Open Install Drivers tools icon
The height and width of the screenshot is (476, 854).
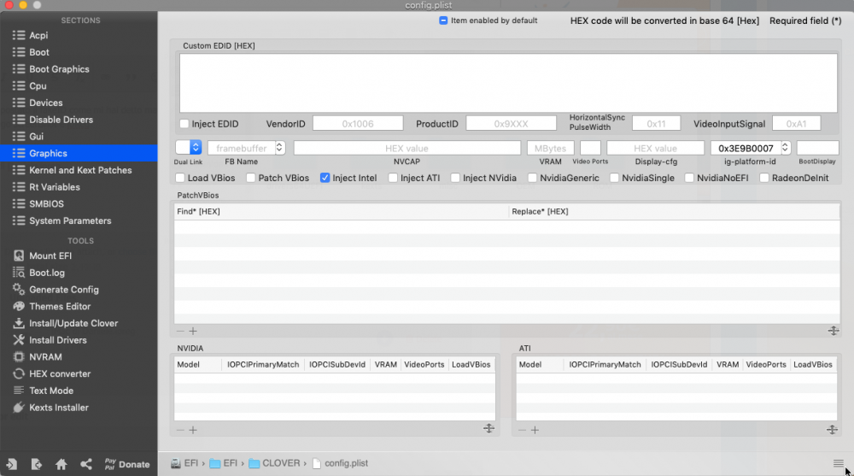[19, 340]
